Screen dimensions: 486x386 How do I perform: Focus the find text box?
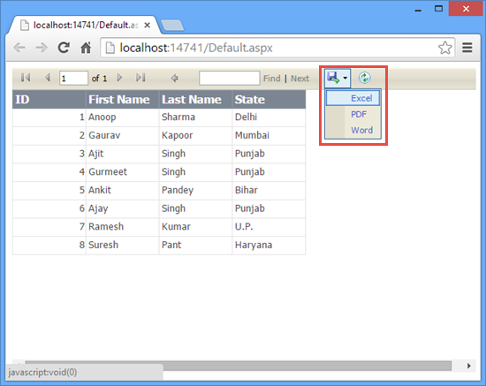pyautogui.click(x=230, y=78)
